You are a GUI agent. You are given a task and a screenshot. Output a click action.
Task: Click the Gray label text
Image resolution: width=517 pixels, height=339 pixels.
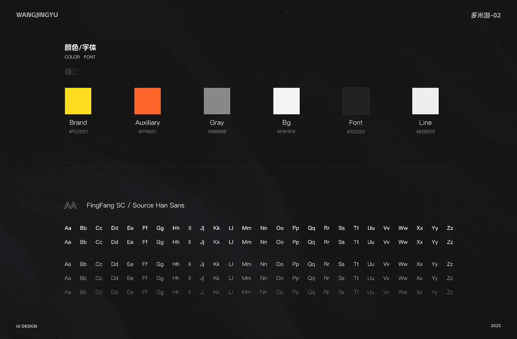tap(217, 122)
